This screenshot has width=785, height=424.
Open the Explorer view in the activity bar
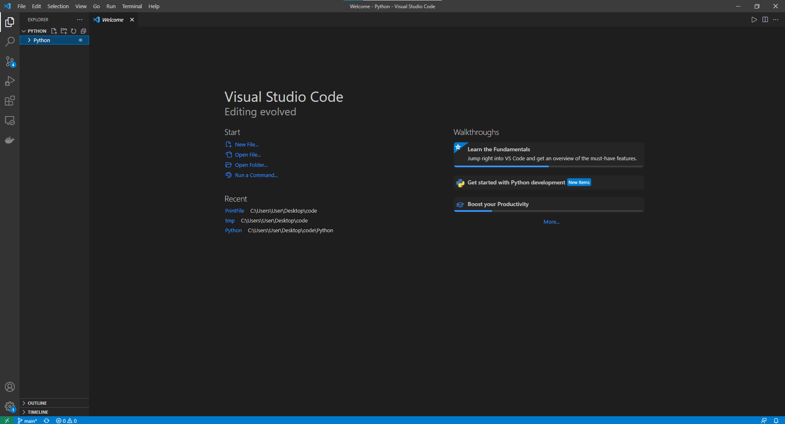pos(10,22)
